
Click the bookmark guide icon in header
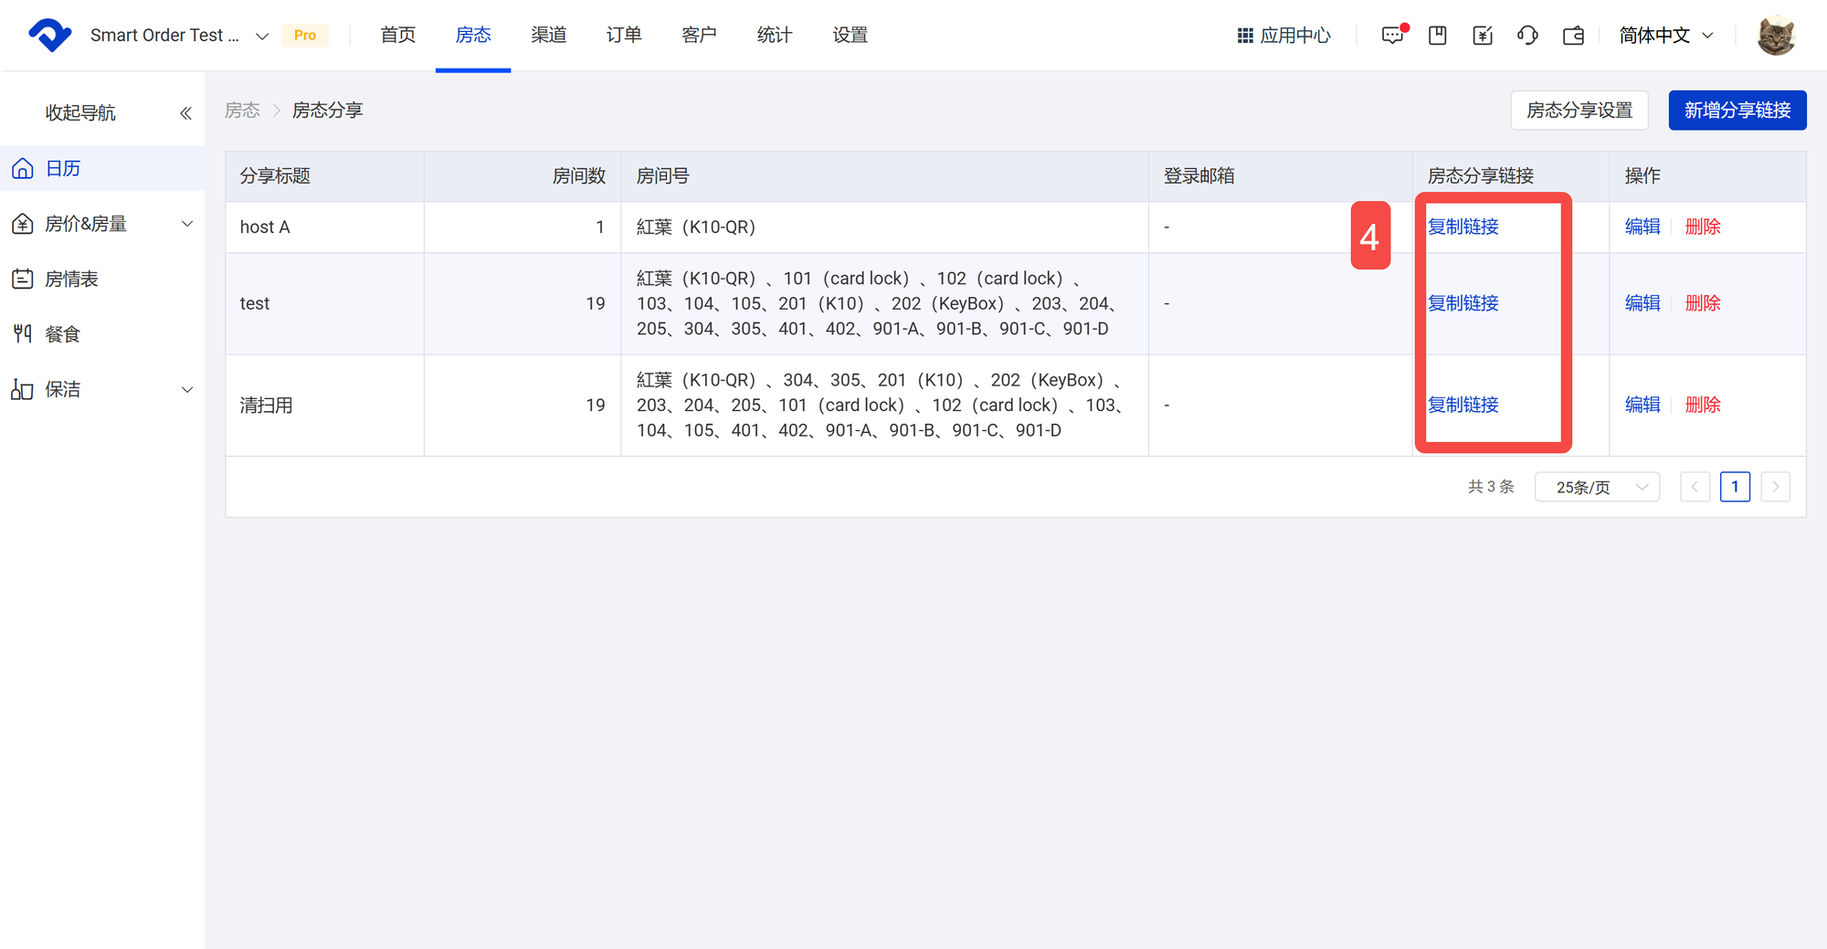click(1438, 36)
